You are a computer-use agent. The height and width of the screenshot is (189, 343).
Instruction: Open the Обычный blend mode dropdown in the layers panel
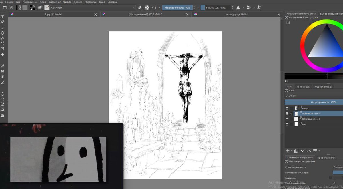click(x=314, y=96)
